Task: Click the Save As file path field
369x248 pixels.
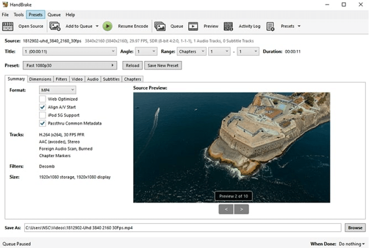Action: tap(183, 227)
